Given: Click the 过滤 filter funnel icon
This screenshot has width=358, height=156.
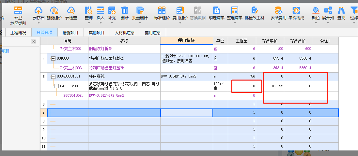Looking at the screenshot, I should click(x=354, y=10).
